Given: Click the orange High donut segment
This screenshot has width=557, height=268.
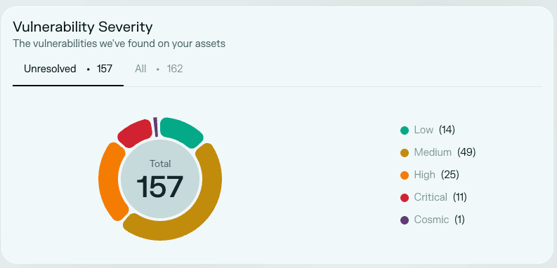Looking at the screenshot, I should [x=111, y=181].
